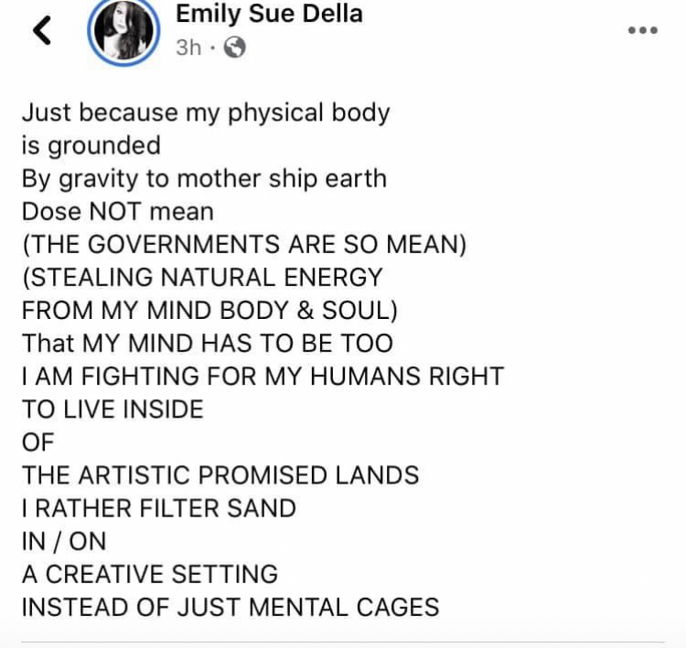Click the line "Just because my physical body"

click(206, 112)
